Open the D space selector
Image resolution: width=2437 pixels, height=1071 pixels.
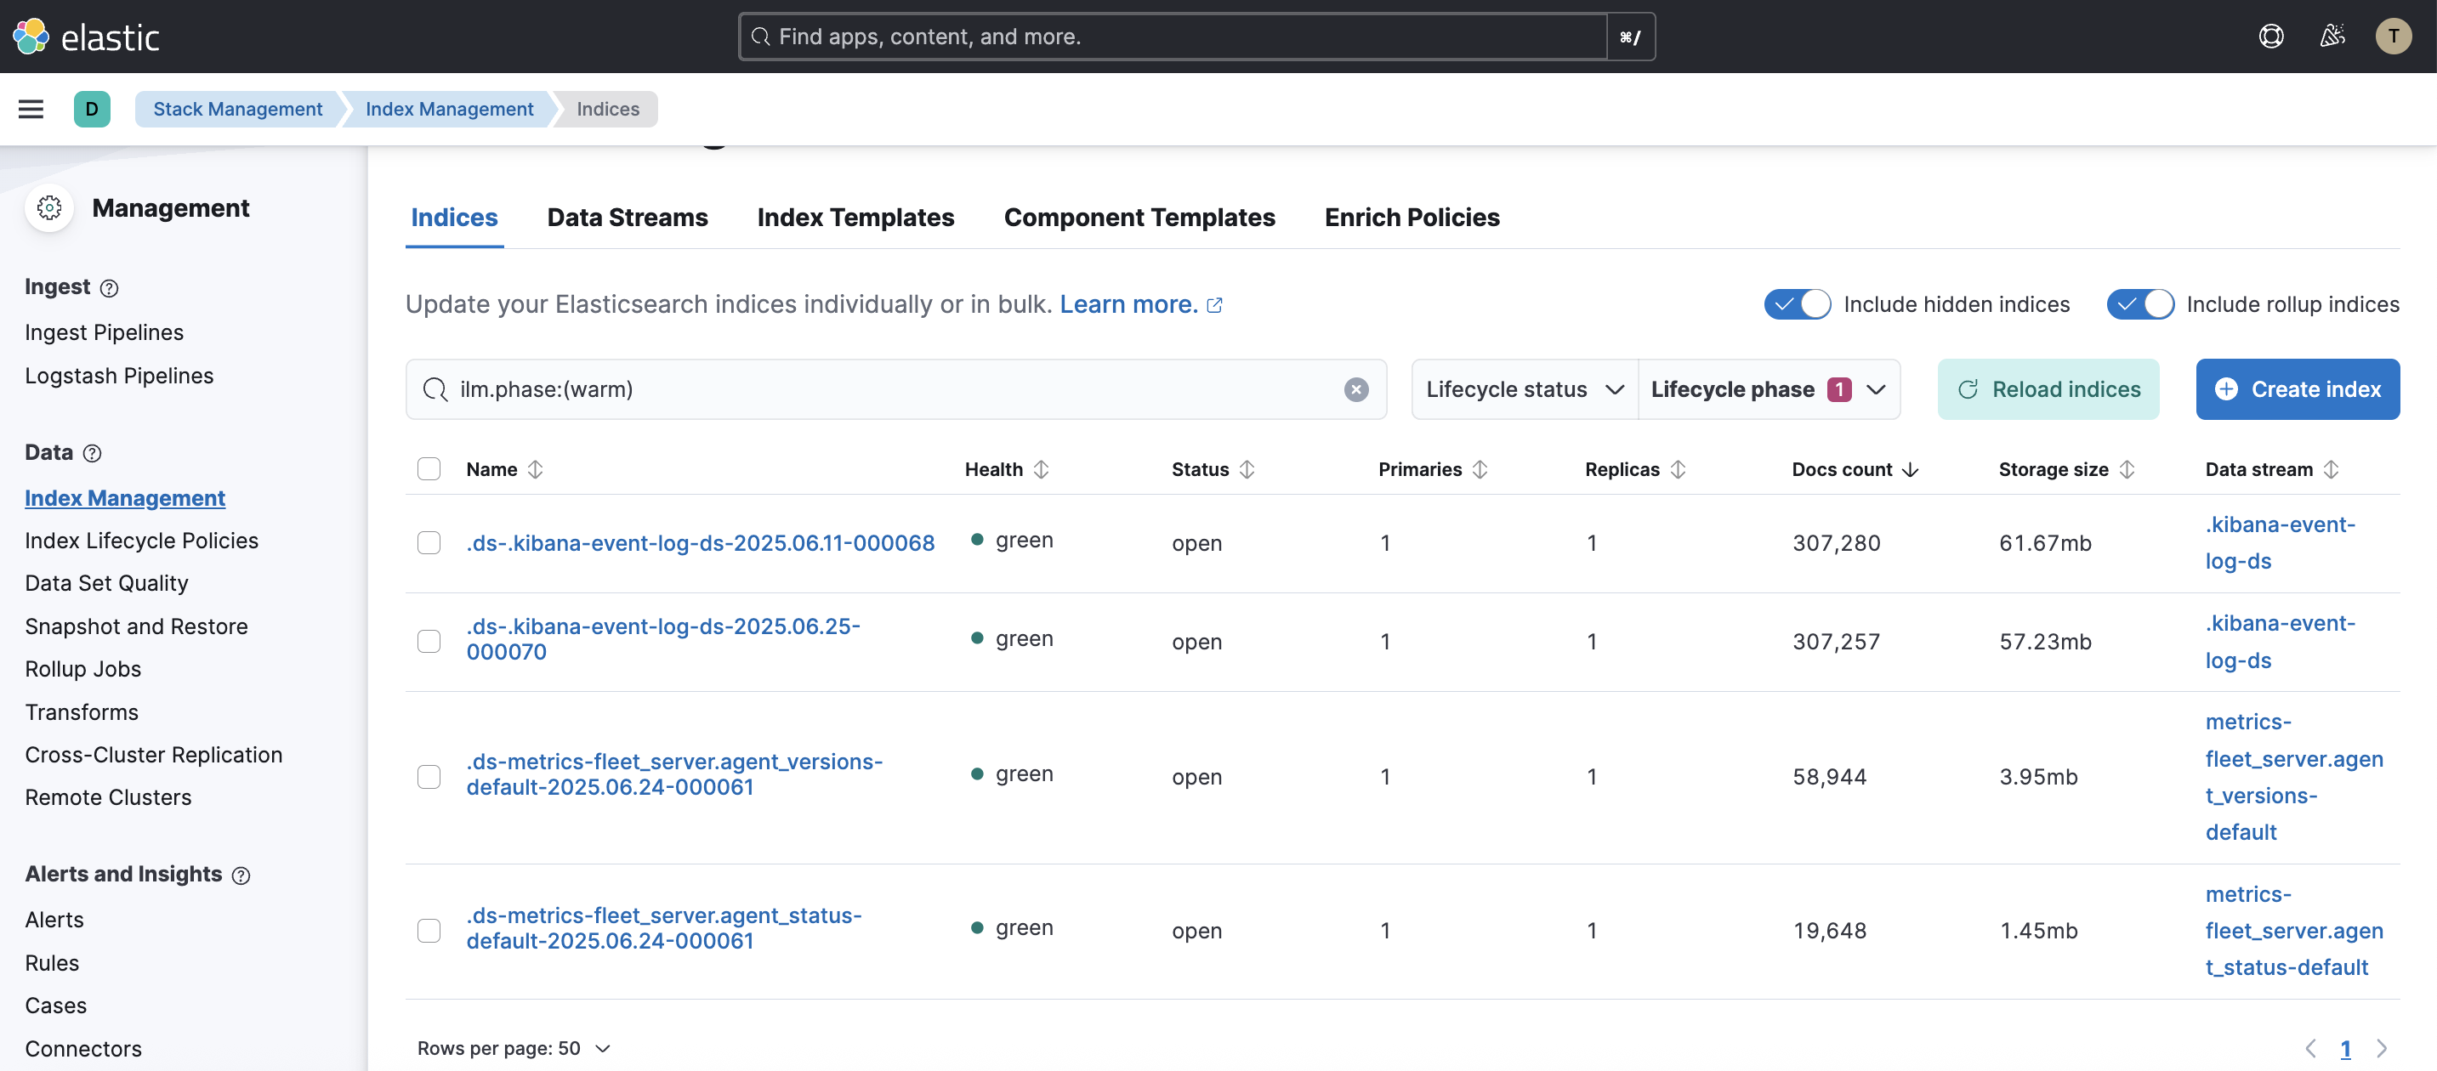pos(92,109)
